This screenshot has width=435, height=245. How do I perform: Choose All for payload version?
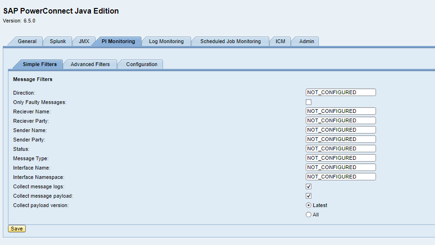pyautogui.click(x=309, y=215)
